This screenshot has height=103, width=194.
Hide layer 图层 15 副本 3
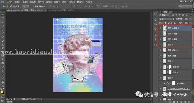pos(160,28)
